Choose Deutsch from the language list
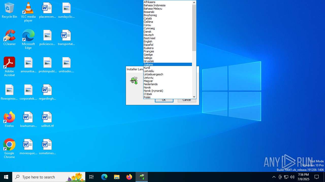The height and width of the screenshot is (182, 325). pyautogui.click(x=168, y=35)
